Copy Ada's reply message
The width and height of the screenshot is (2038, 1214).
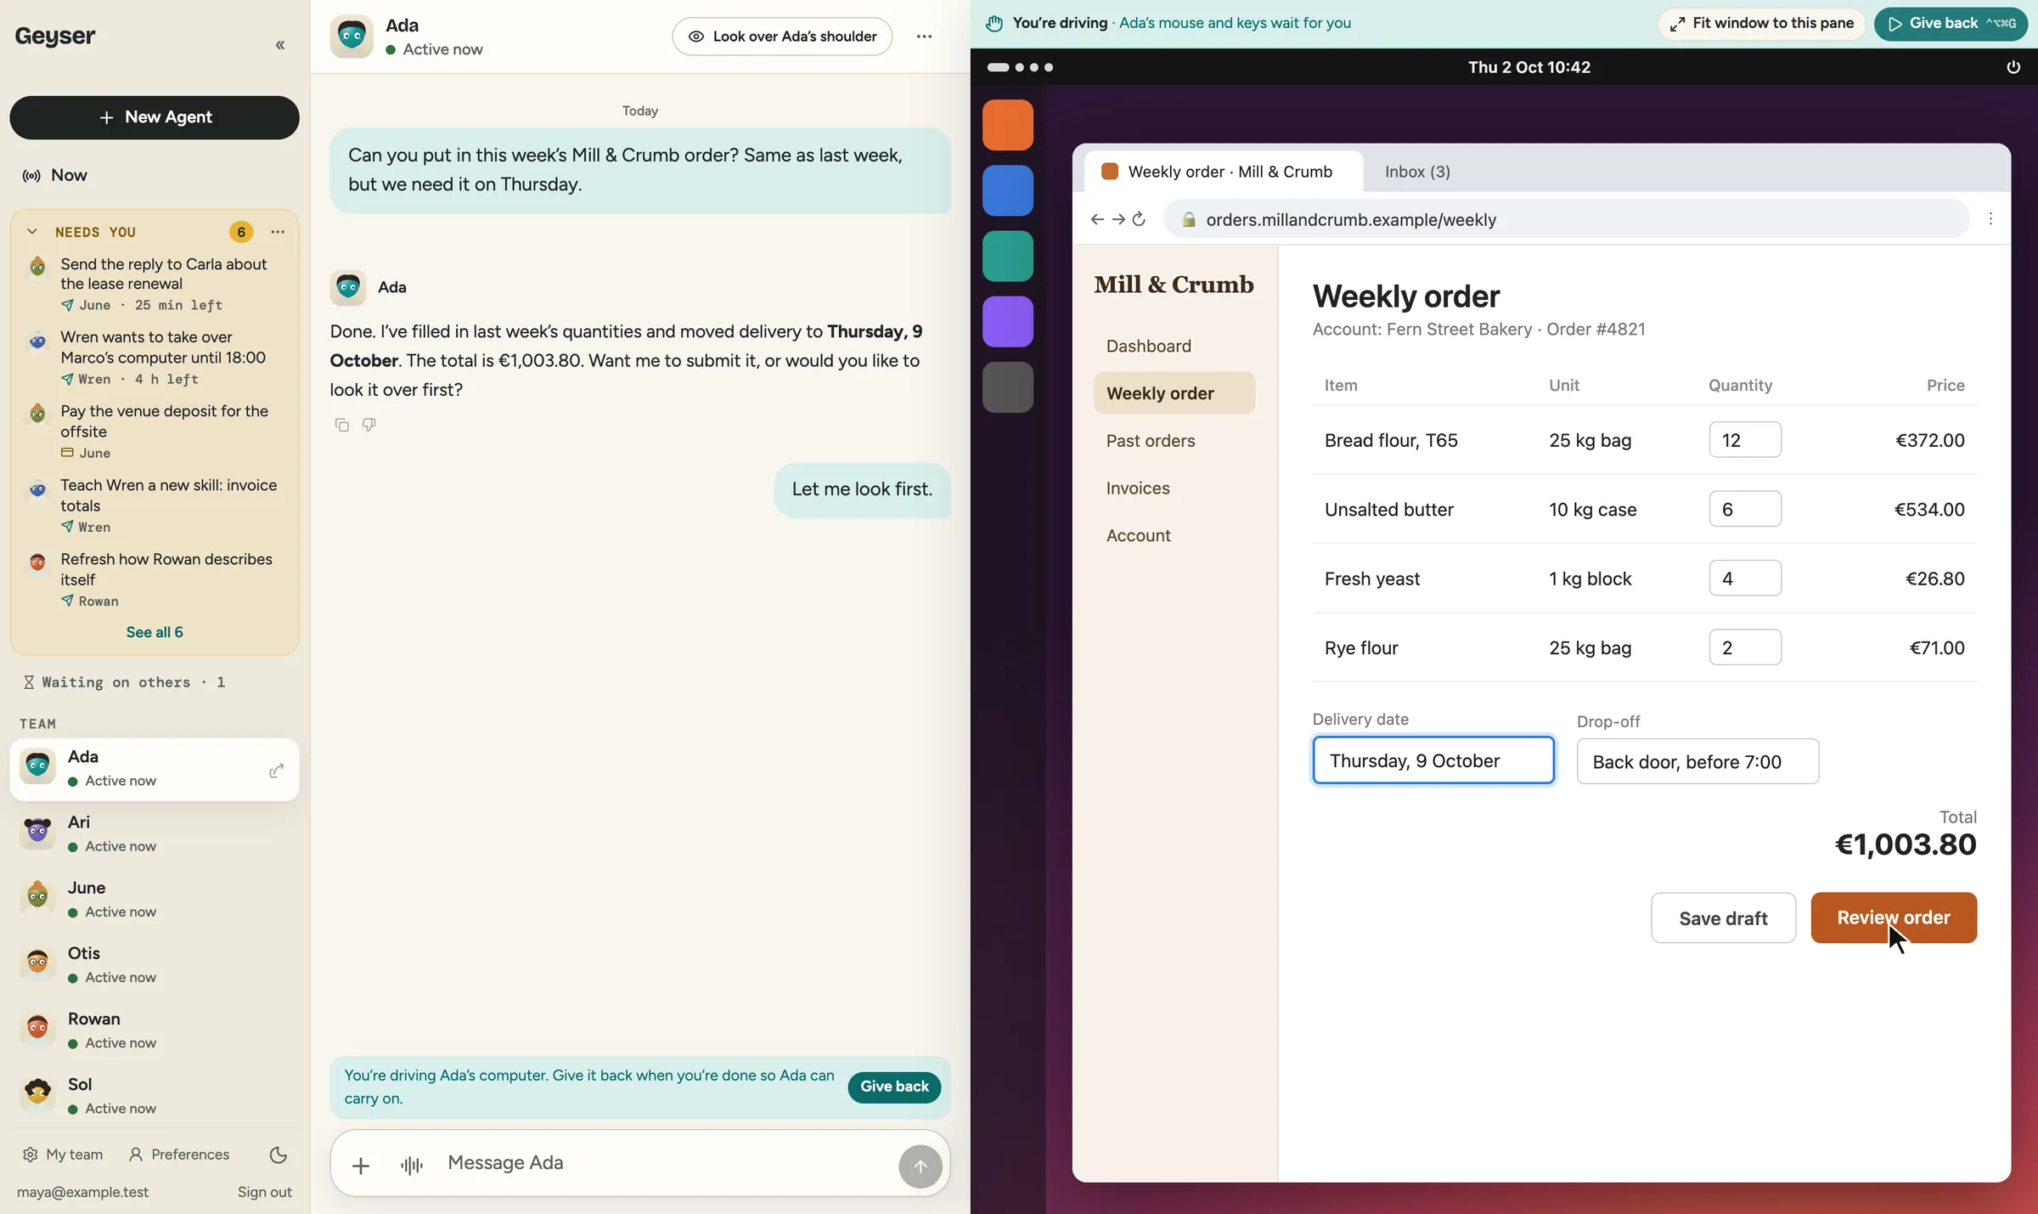(x=342, y=425)
